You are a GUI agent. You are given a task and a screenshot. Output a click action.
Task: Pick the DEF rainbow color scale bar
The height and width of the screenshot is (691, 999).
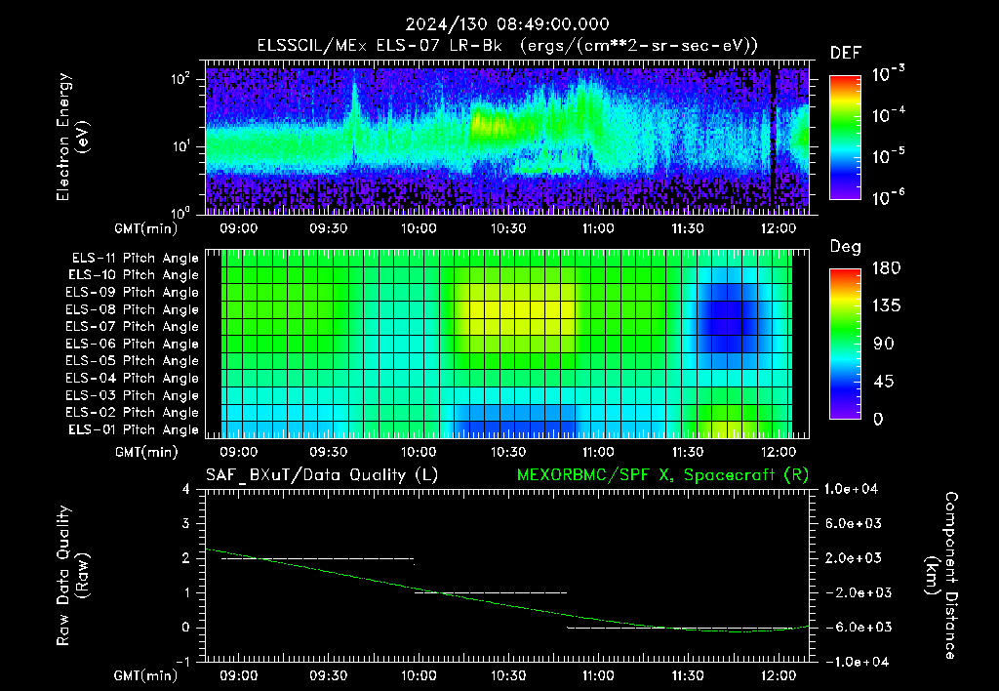pyautogui.click(x=845, y=138)
